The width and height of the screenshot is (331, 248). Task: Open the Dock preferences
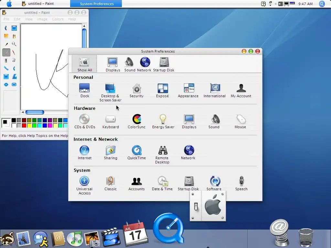84,90
